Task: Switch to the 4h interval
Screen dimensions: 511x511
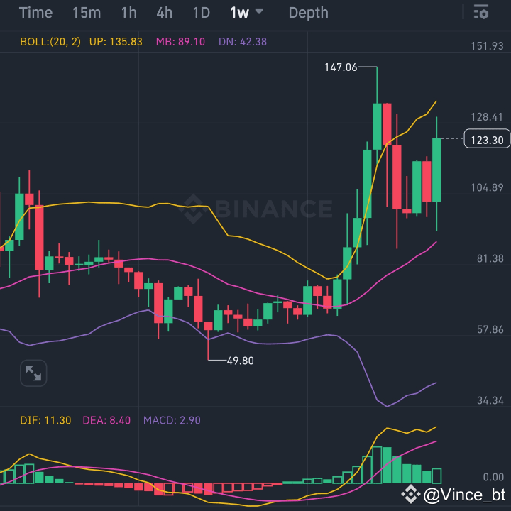Action: pyautogui.click(x=164, y=13)
